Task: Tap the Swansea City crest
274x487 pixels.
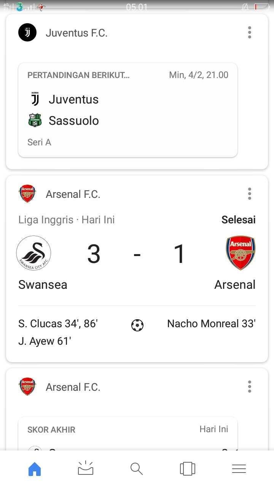Action: (x=33, y=253)
